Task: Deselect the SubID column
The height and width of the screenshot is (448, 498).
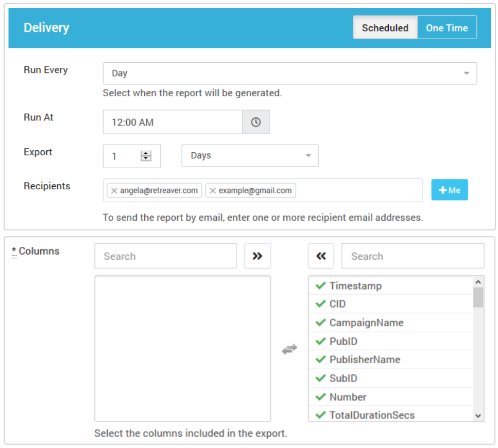Action: pyautogui.click(x=391, y=378)
